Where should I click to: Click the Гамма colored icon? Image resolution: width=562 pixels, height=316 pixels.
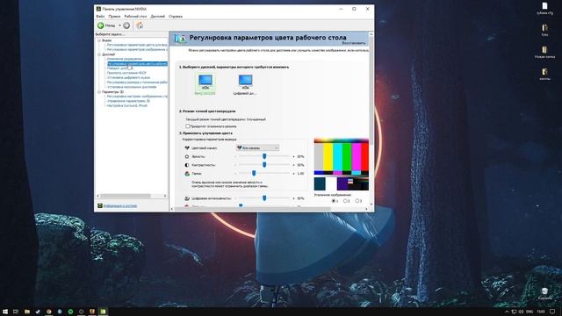187,174
